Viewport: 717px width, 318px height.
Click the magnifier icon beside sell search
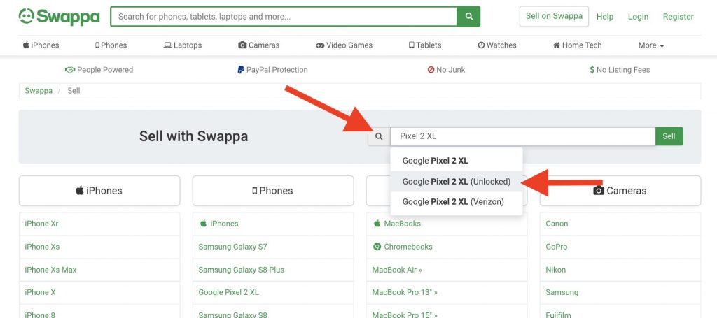pos(379,136)
